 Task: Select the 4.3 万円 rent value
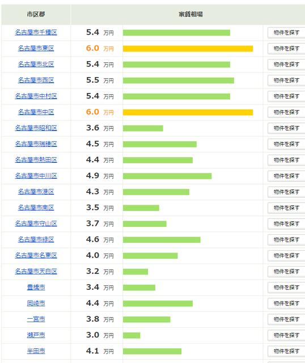(100, 192)
